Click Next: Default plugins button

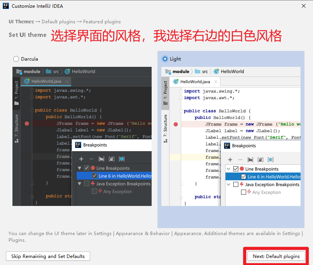(x=276, y=256)
